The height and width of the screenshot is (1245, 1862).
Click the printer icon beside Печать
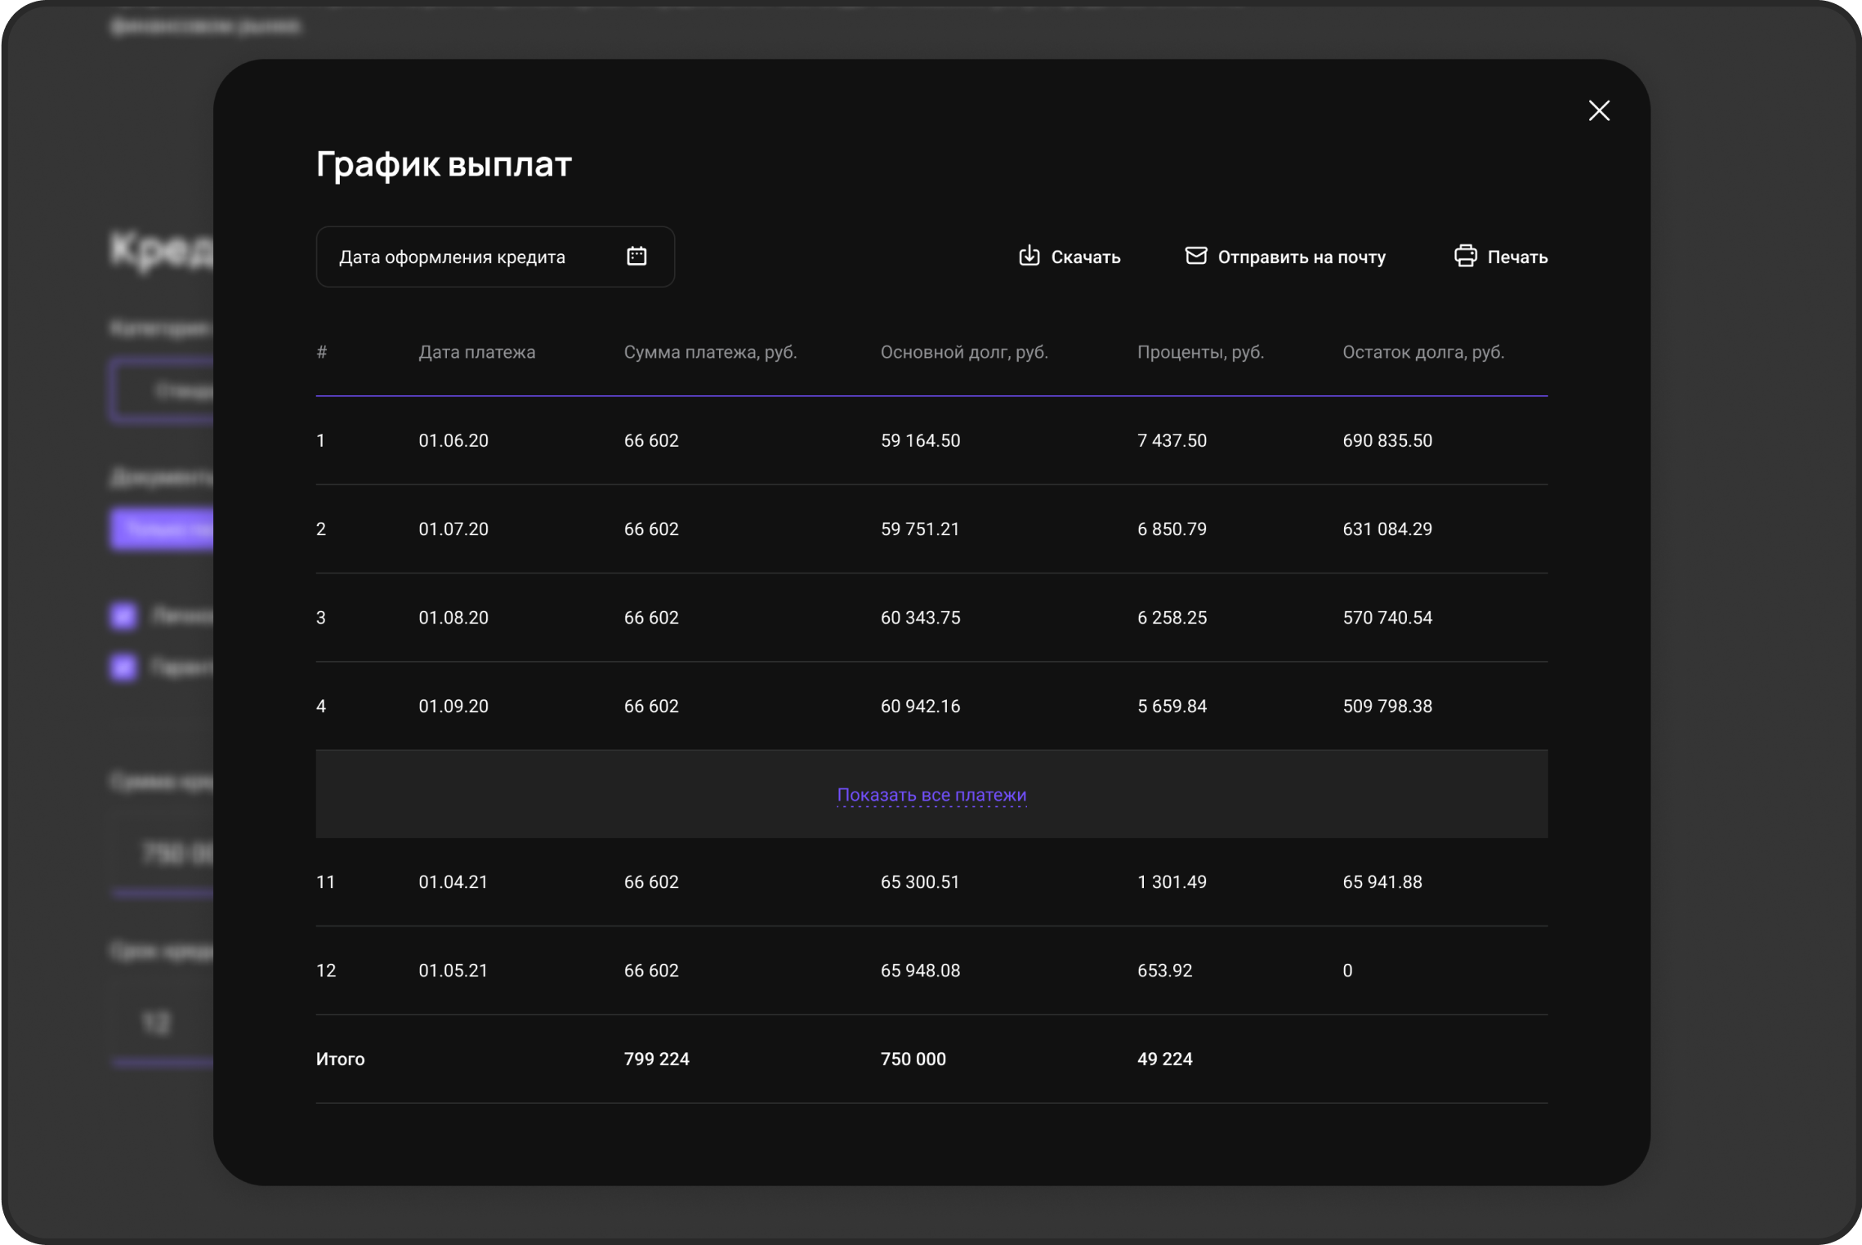pyautogui.click(x=1465, y=257)
